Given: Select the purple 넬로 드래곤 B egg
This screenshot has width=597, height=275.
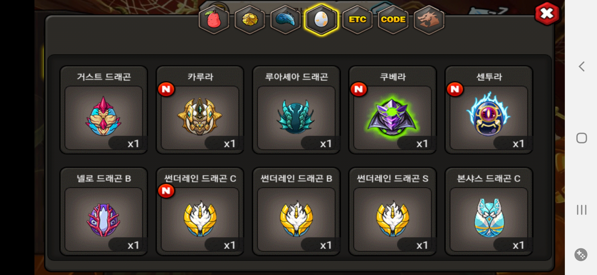Looking at the screenshot, I should click(104, 211).
